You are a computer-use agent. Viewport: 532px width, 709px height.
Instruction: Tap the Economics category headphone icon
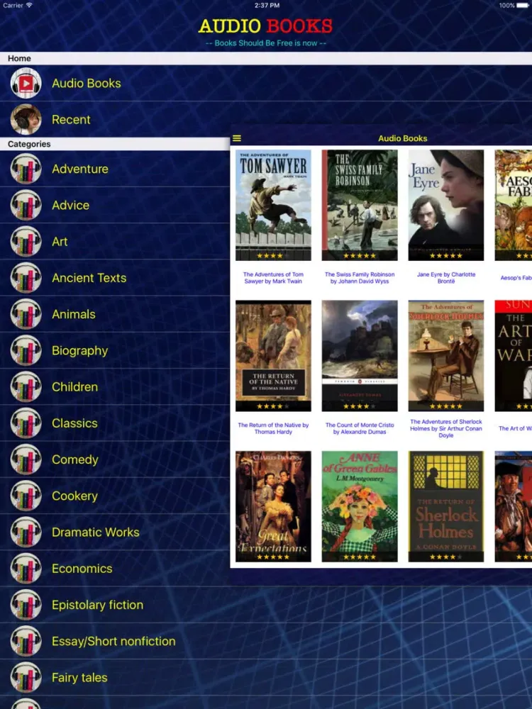pos(26,569)
